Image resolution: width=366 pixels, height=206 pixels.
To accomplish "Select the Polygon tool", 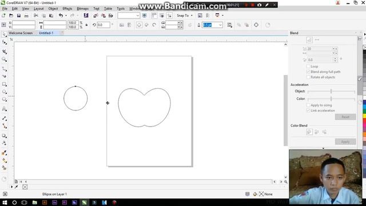I will tap(4, 100).
